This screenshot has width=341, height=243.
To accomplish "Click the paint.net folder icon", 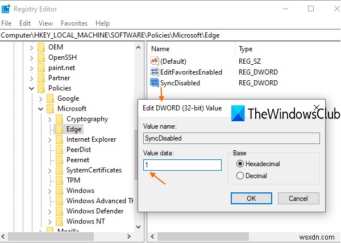I will point(41,68).
